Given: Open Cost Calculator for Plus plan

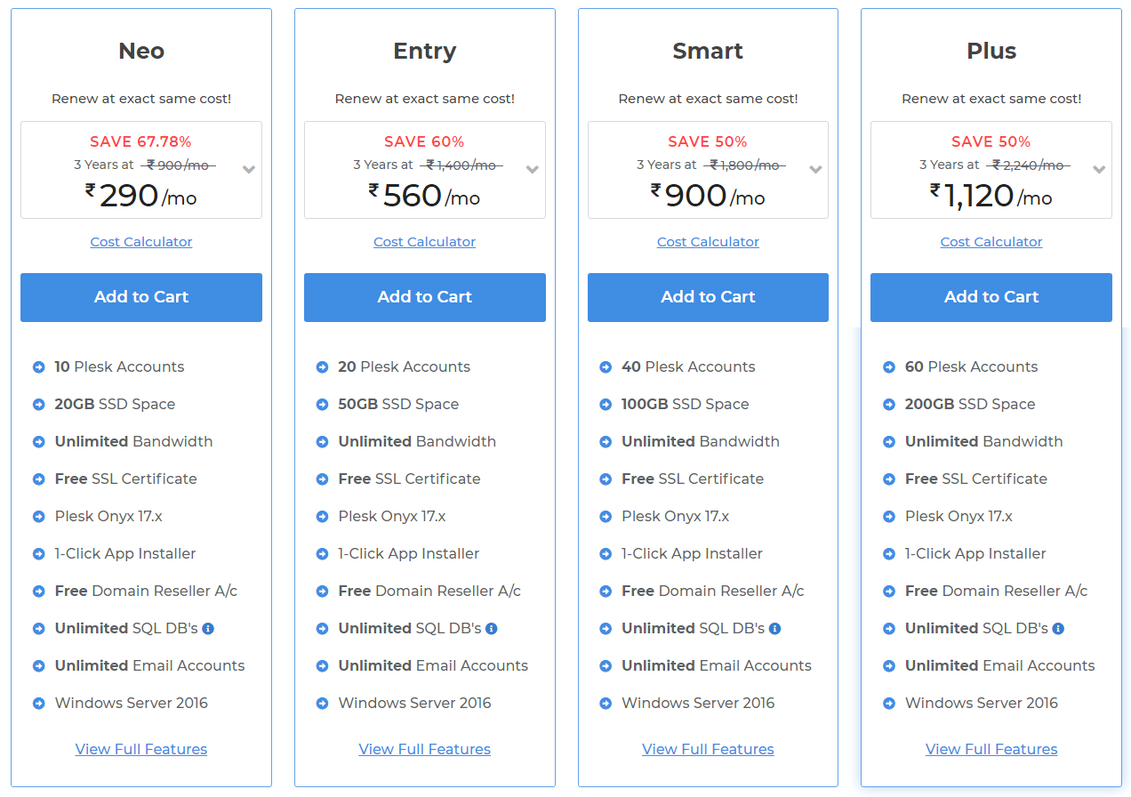Looking at the screenshot, I should [991, 242].
